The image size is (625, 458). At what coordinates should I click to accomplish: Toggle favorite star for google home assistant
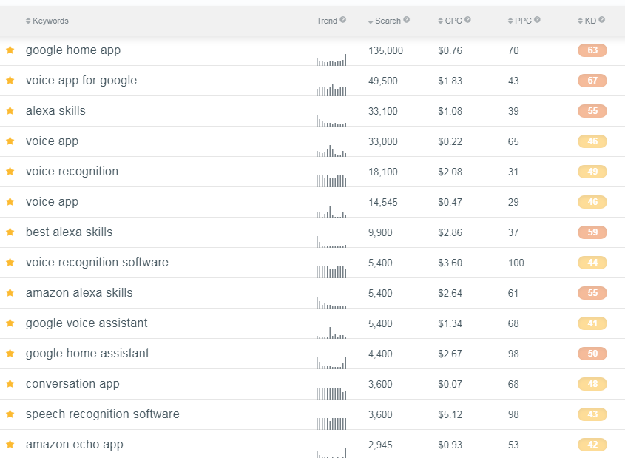pos(10,353)
